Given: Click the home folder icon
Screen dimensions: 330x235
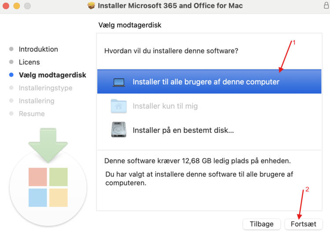Looking at the screenshot, I should 119,106.
